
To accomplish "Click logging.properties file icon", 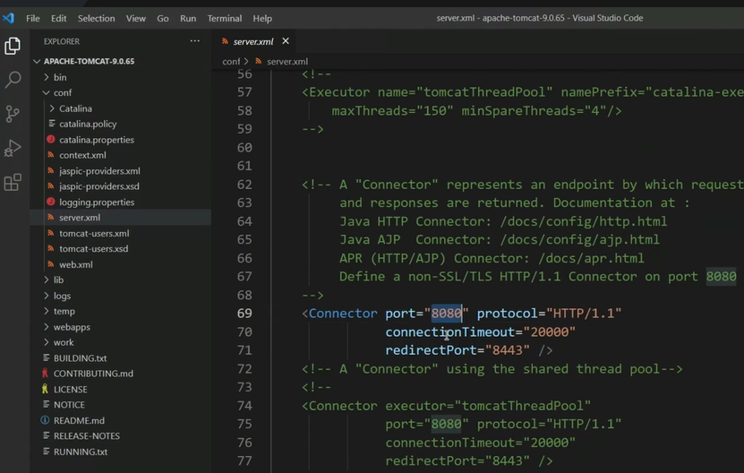I will [x=51, y=202].
